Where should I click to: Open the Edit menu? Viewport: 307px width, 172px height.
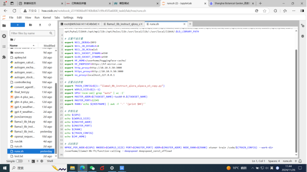coord(19,17)
